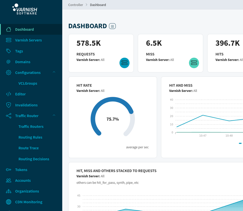Click the Controller breadcrumb link
This screenshot has width=243, height=211.
[x=76, y=5]
